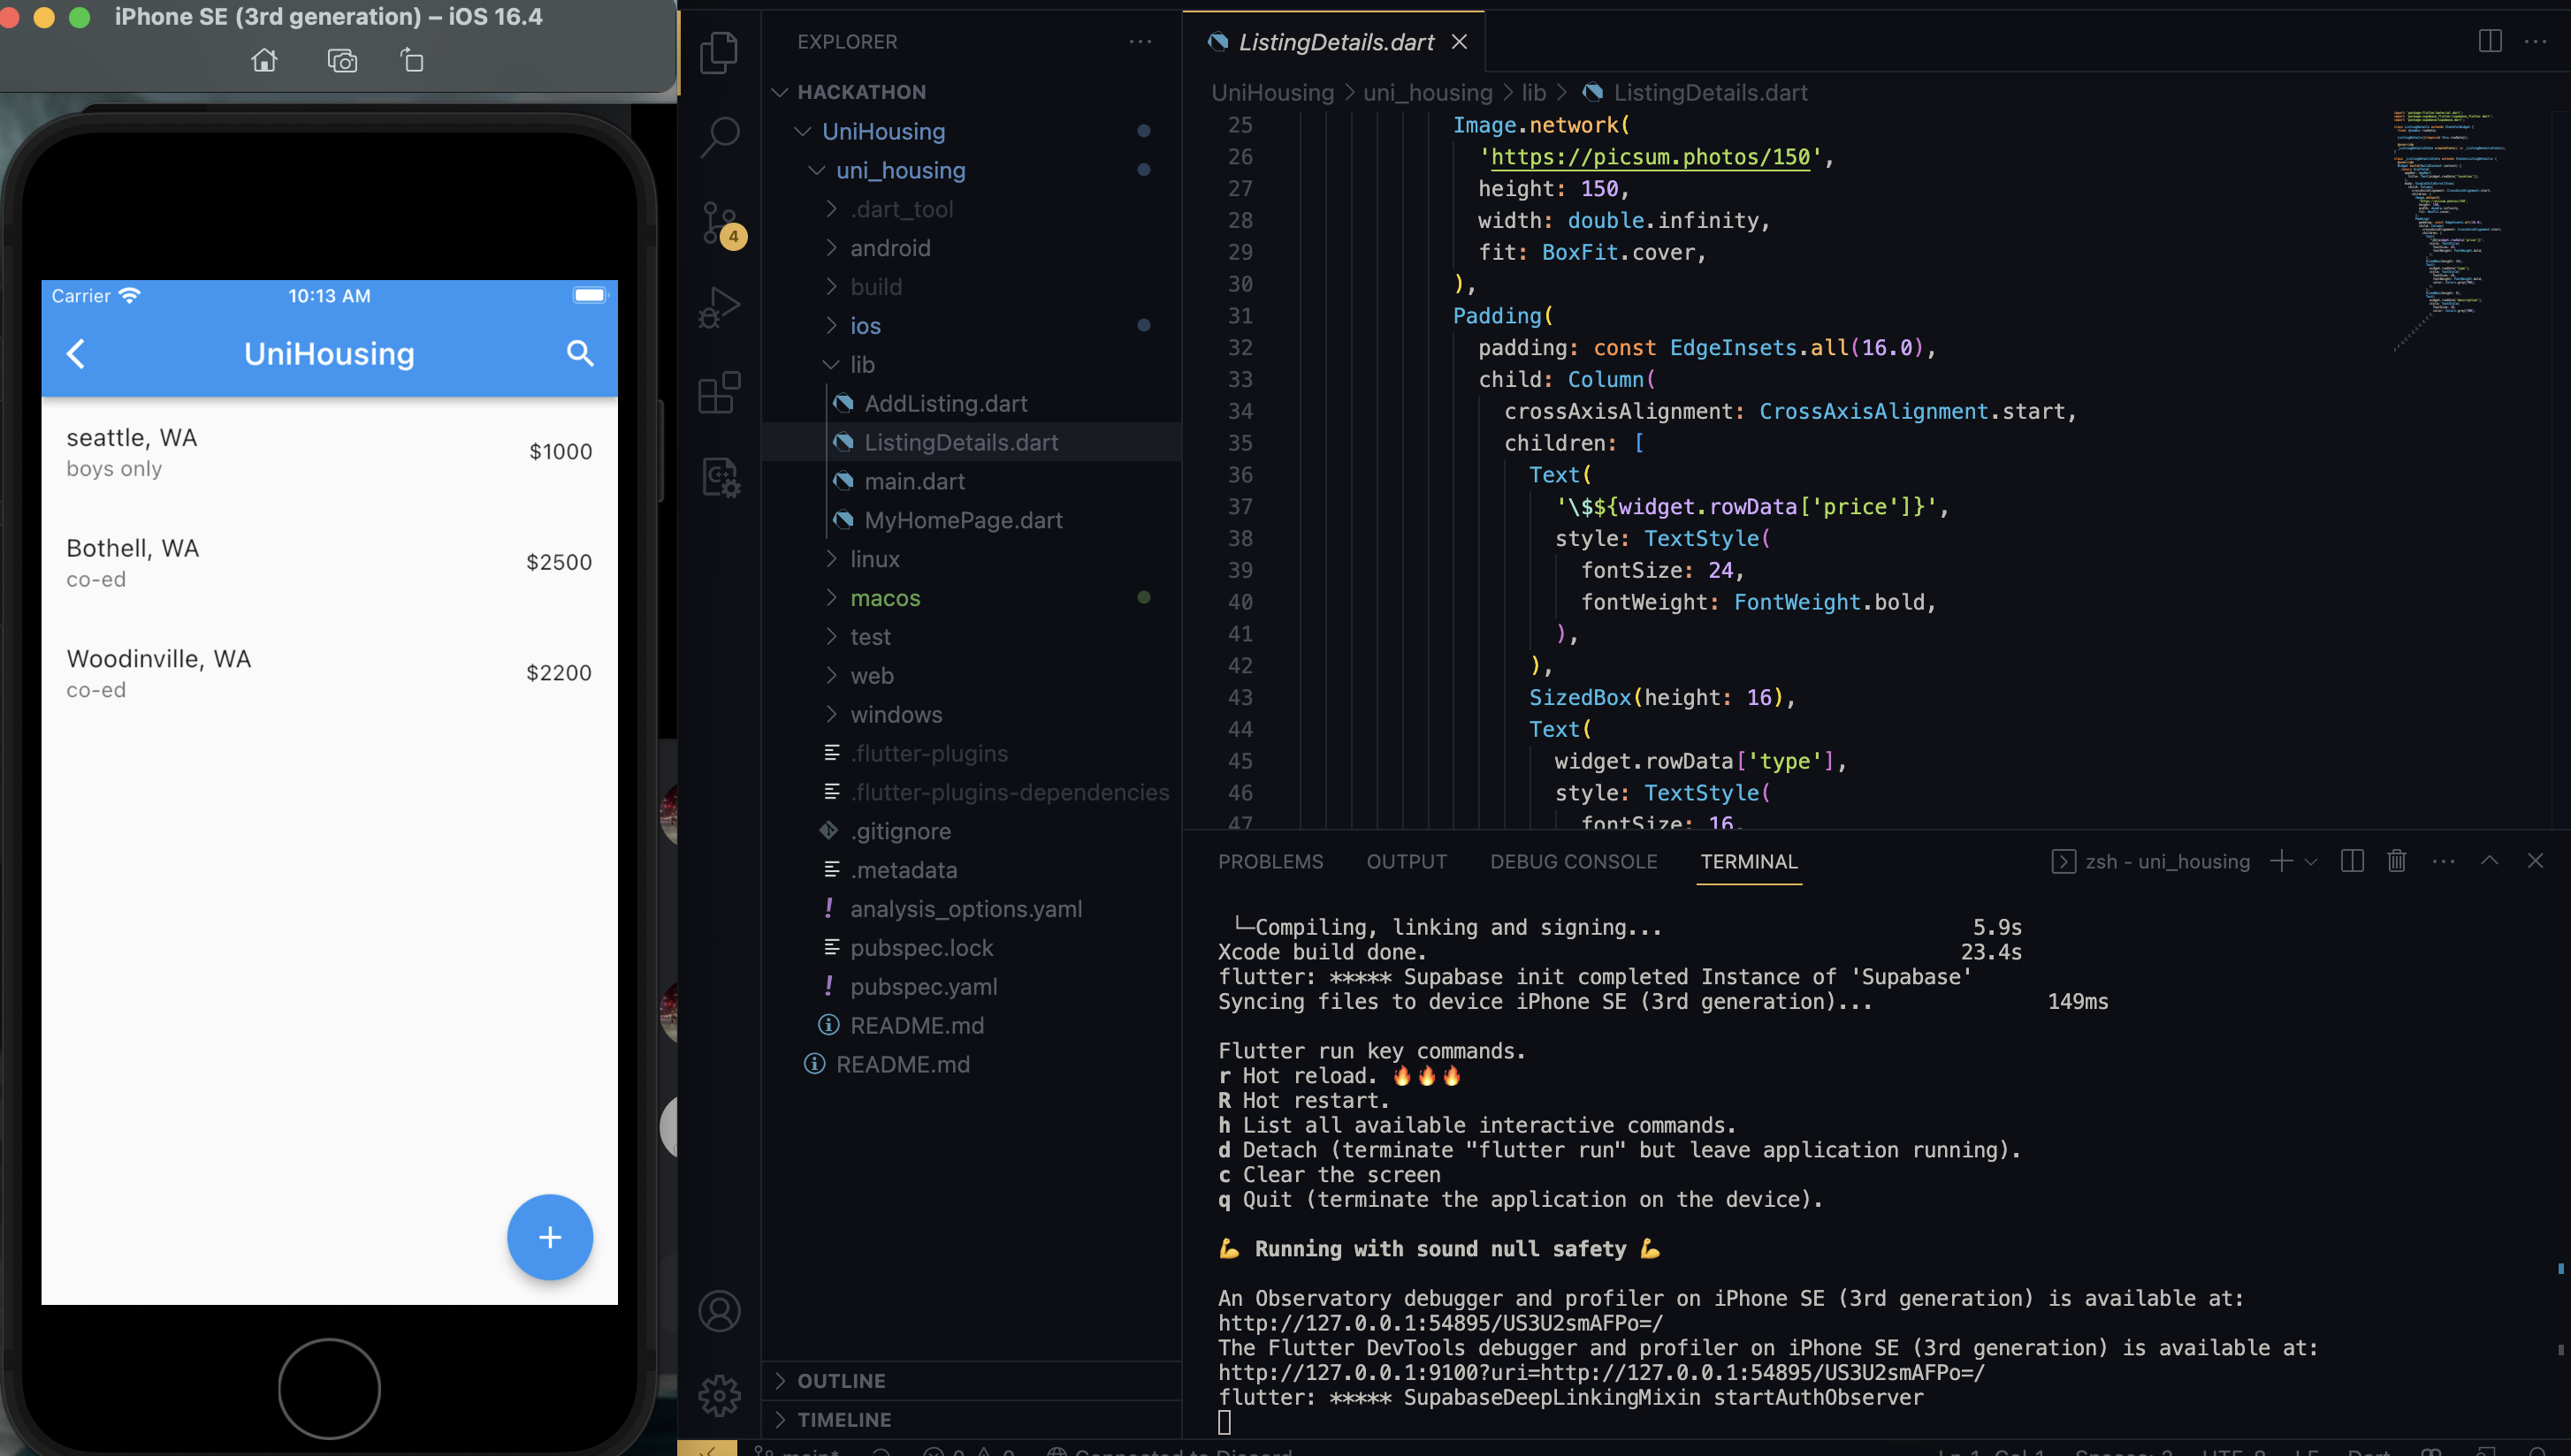This screenshot has height=1456, width=2571.
Task: Take a simulator screenshot with camera icon
Action: (342, 61)
